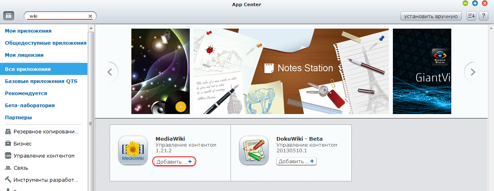Add MediaWiki with Добавить button
Viewport: 494px width, 191px height.
click(175, 162)
